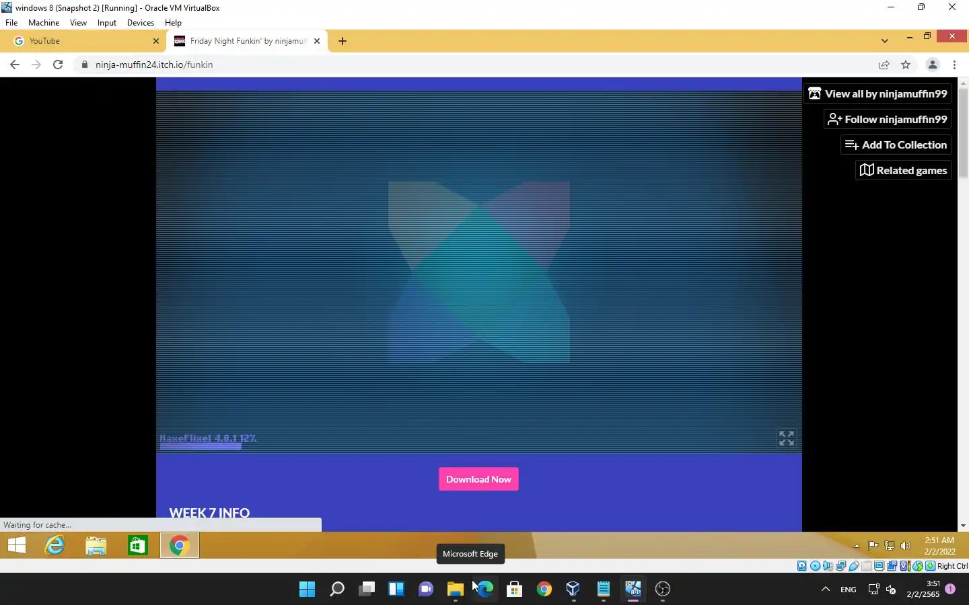Click the VirtualBox display indicator

[x=879, y=566]
